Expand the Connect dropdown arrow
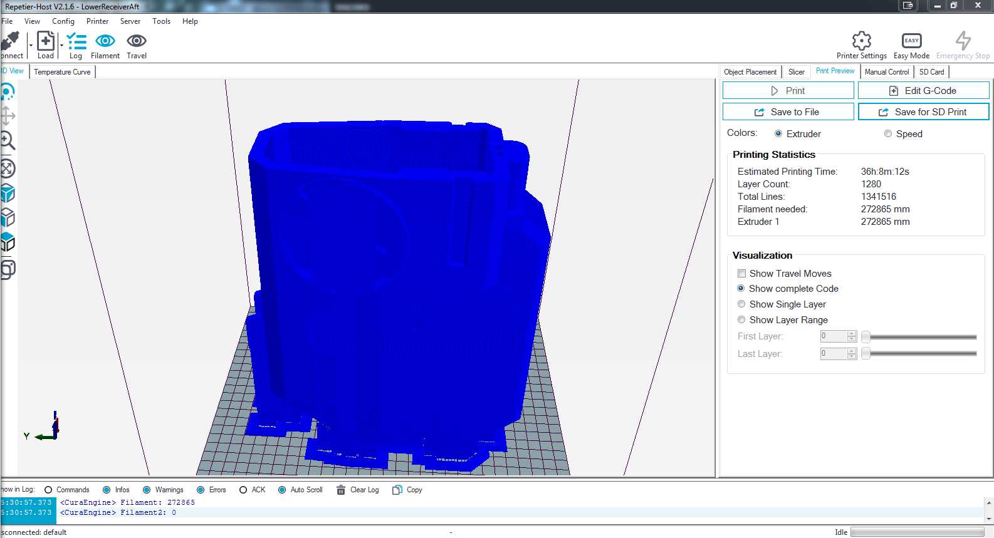The width and height of the screenshot is (994, 538). coord(31,45)
